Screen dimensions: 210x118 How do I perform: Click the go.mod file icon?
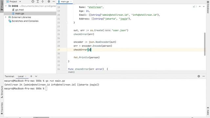click(13, 10)
